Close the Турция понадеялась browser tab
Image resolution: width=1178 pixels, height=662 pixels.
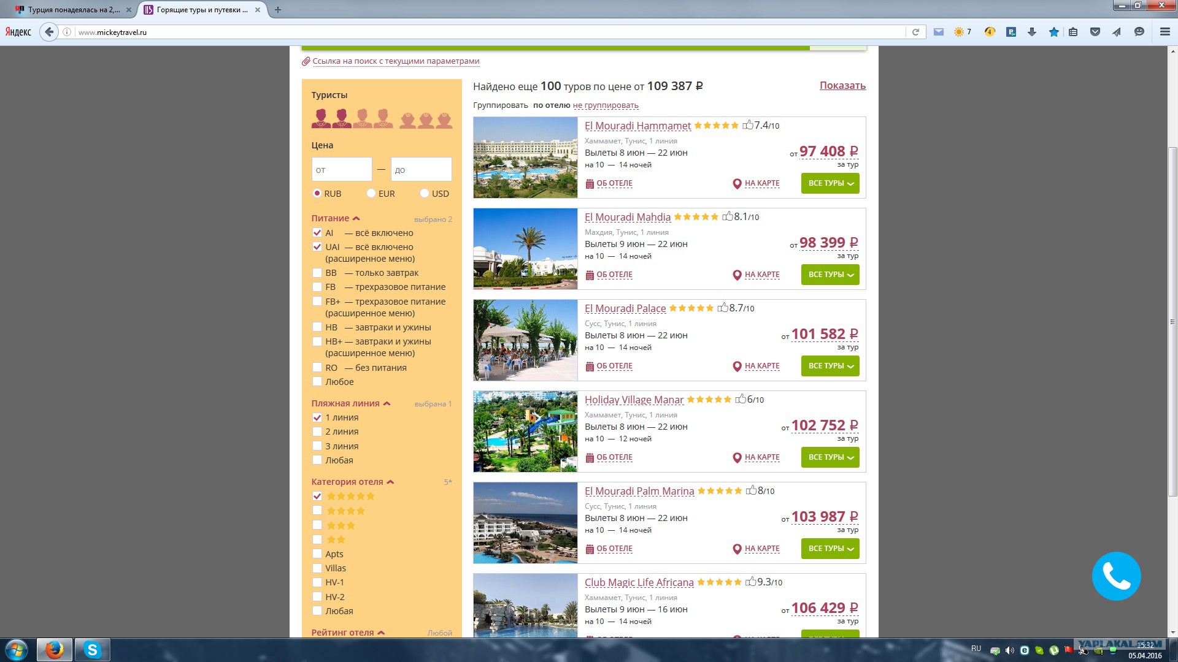point(129,10)
